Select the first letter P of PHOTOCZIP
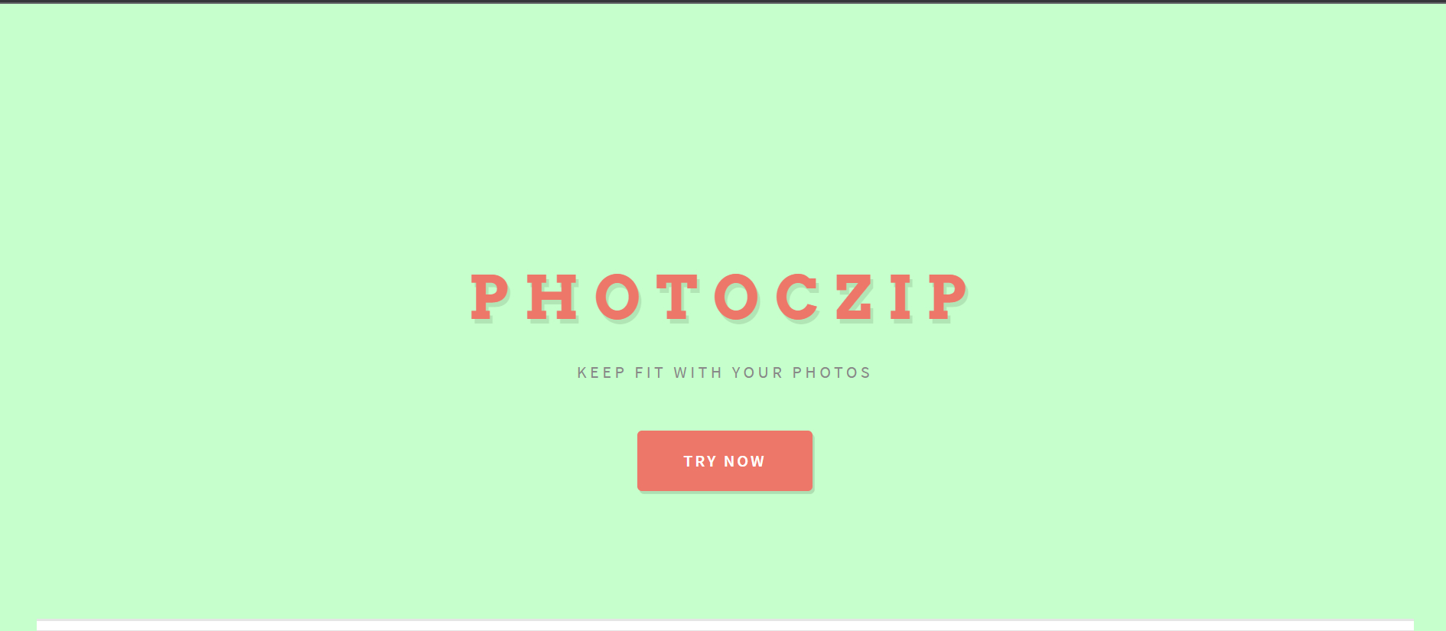Viewport: 1446px width, 631px height. [490, 297]
